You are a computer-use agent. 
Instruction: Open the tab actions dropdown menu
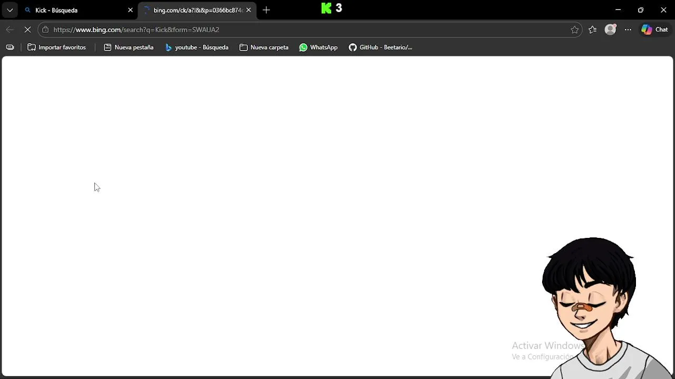[x=9, y=10]
